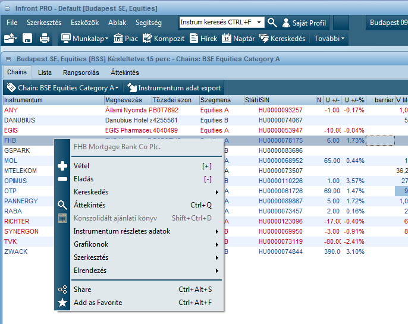Click the Budapest market clock button
The image size is (408, 324).
click(387, 23)
